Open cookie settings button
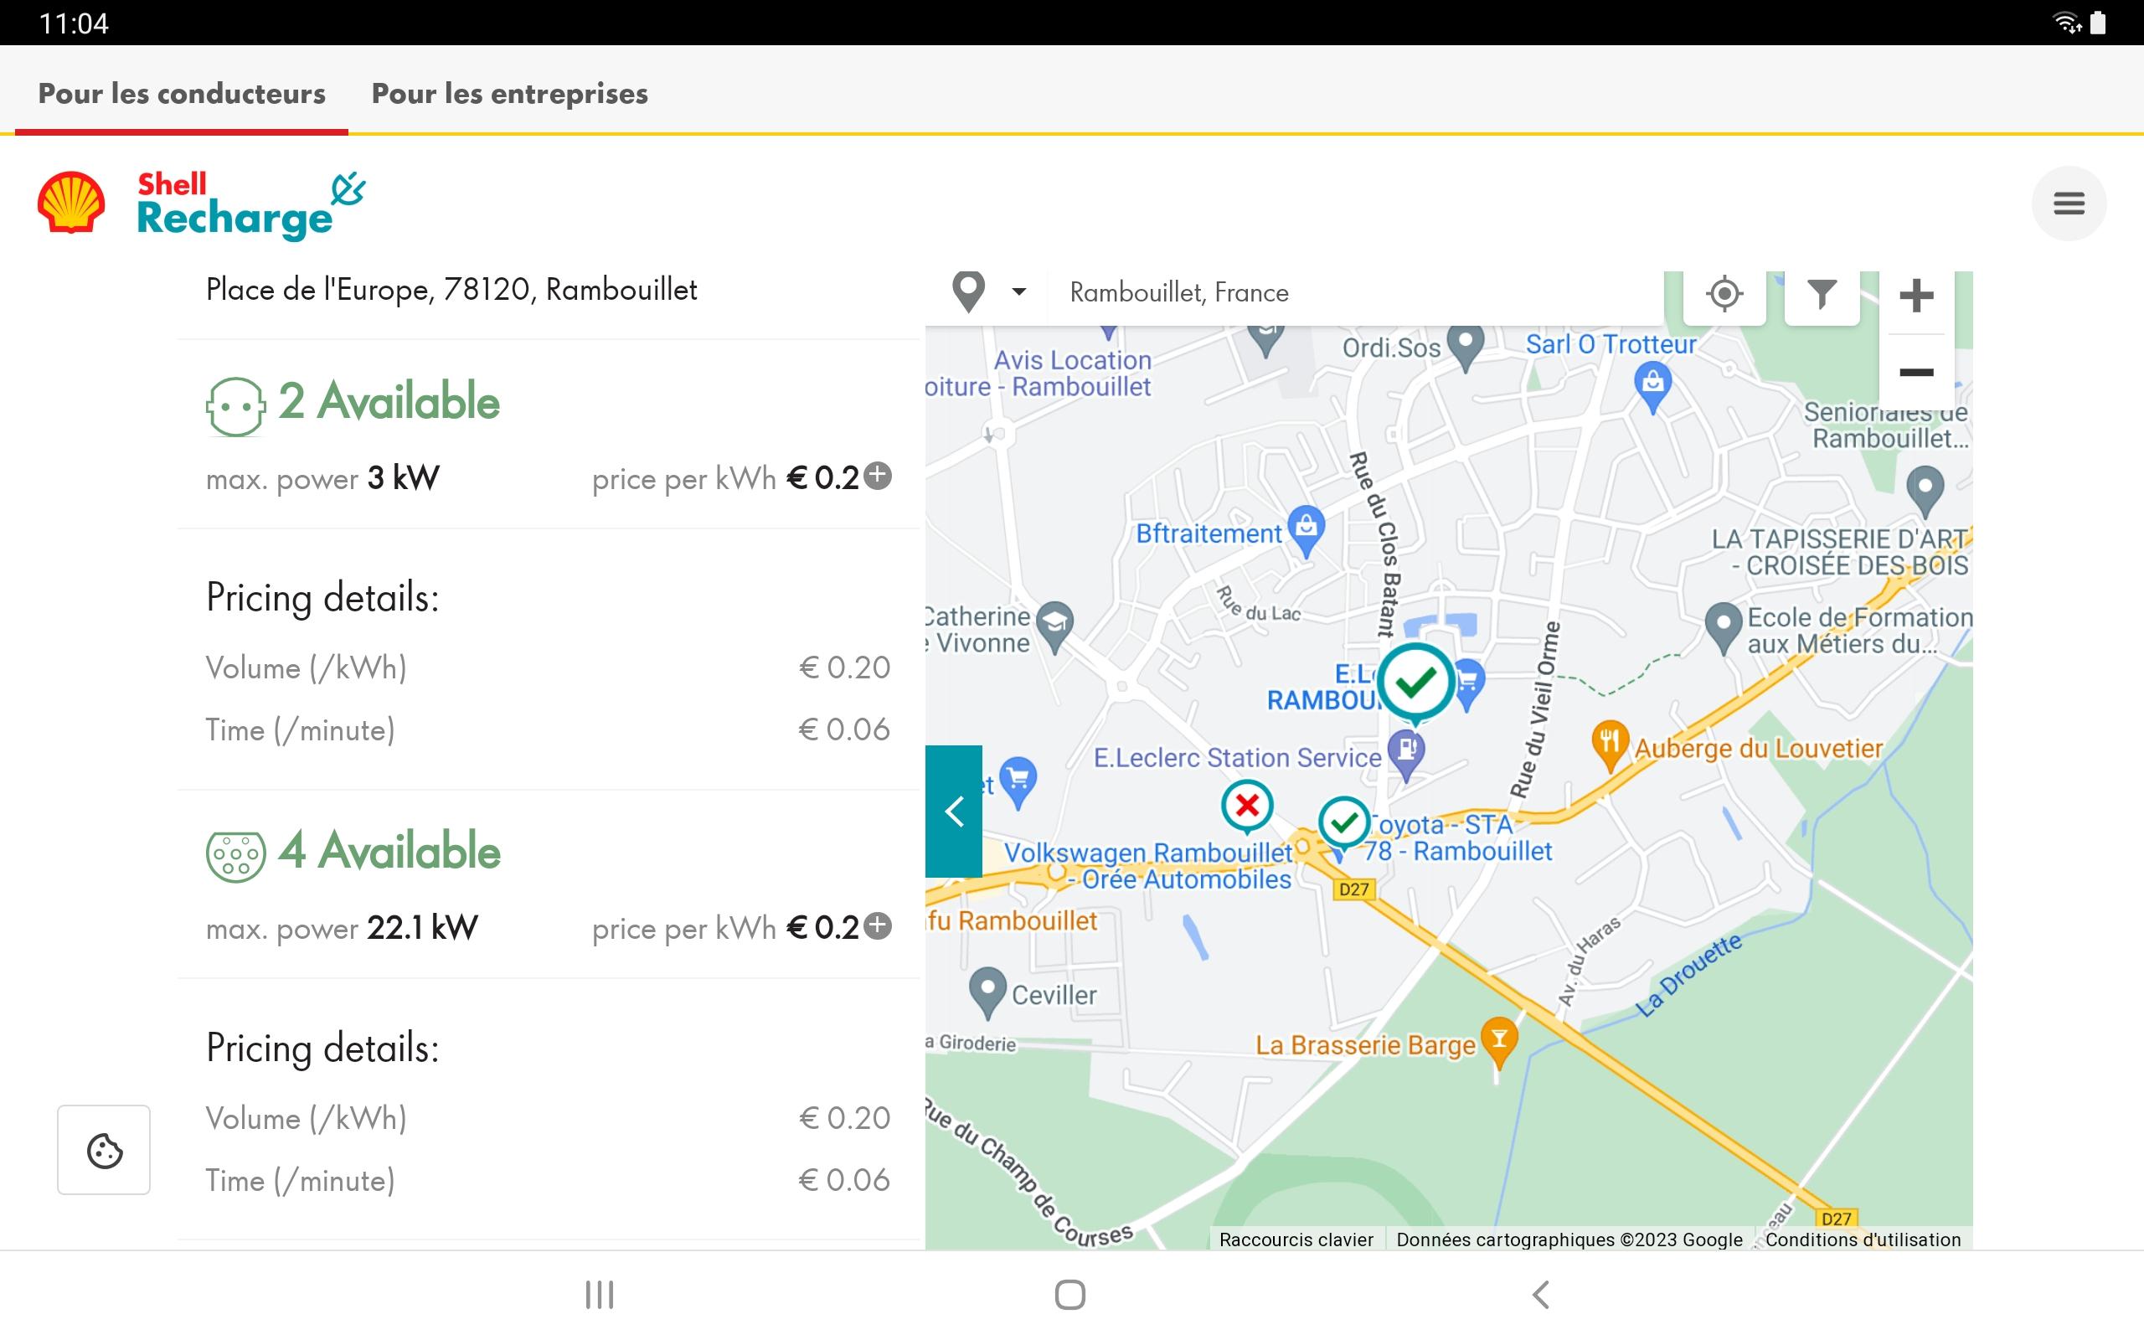 tap(104, 1149)
